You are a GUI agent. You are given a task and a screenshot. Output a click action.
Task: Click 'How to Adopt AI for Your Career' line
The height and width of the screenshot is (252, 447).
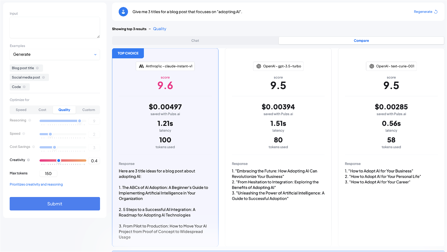pyautogui.click(x=377, y=182)
